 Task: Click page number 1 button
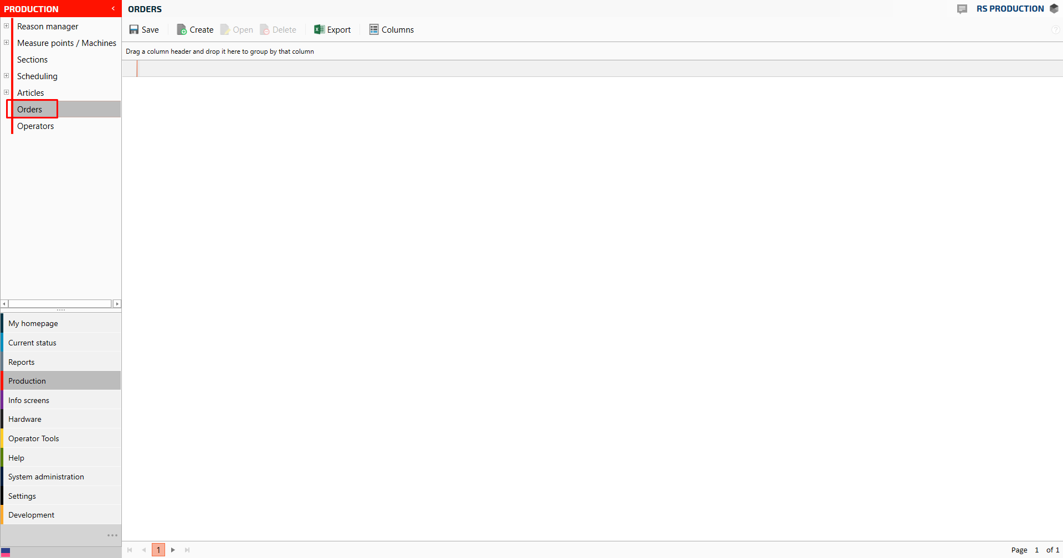click(x=158, y=550)
